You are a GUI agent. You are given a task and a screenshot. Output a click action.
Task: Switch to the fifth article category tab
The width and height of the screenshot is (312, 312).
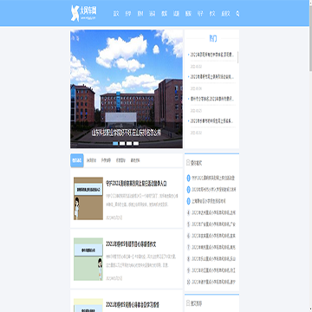click(135, 160)
